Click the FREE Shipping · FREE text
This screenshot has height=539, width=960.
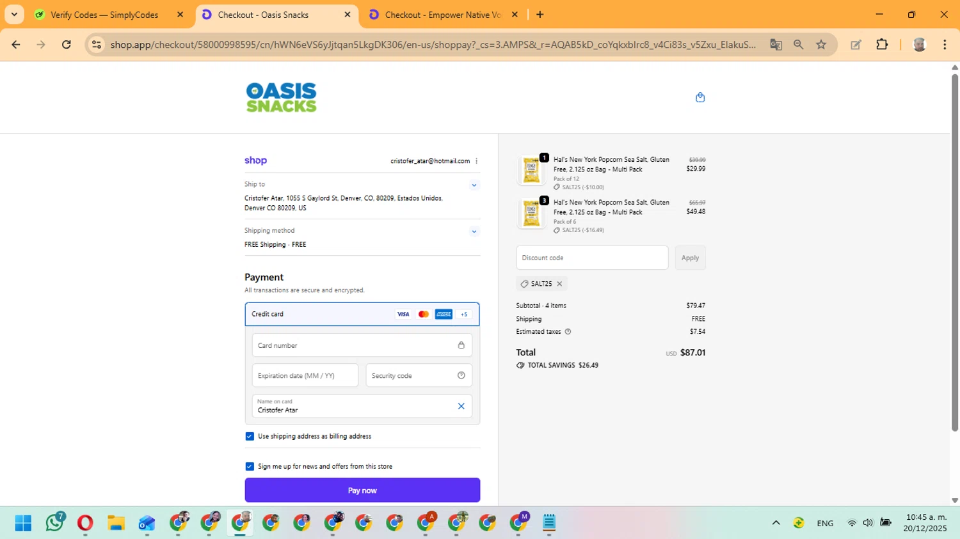pyautogui.click(x=275, y=244)
